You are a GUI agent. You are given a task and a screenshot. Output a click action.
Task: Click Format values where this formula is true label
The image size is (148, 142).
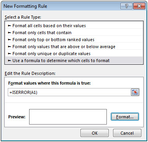coord(49,83)
